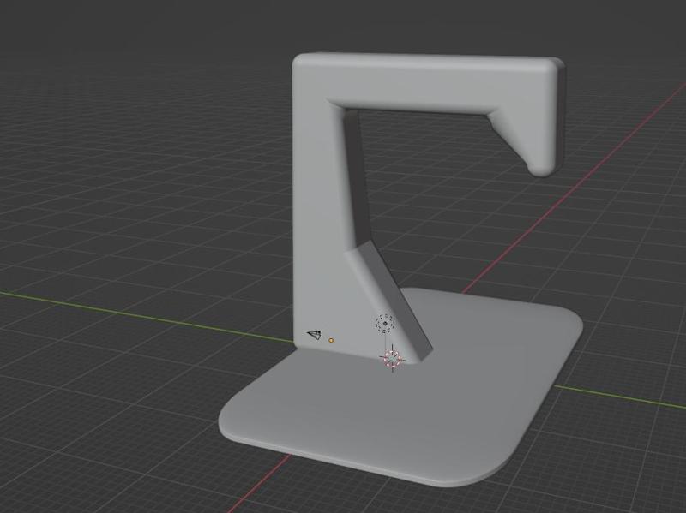
Task: Click the orange origin dot near the camera
Action: tap(331, 340)
